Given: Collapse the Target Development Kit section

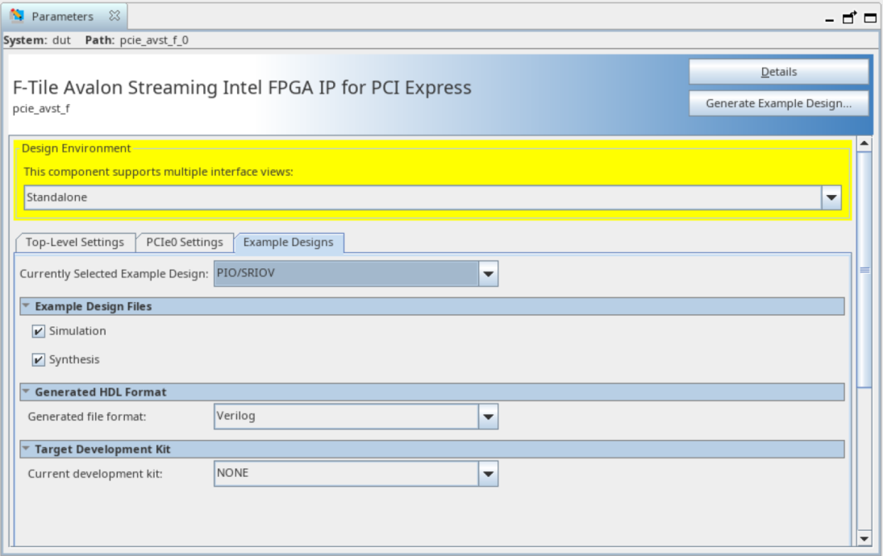Looking at the screenshot, I should pos(26,449).
